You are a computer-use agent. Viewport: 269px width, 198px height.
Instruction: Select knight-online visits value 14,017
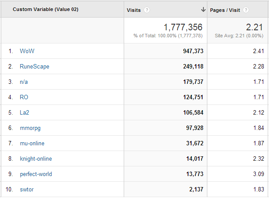pyautogui.click(x=195, y=158)
